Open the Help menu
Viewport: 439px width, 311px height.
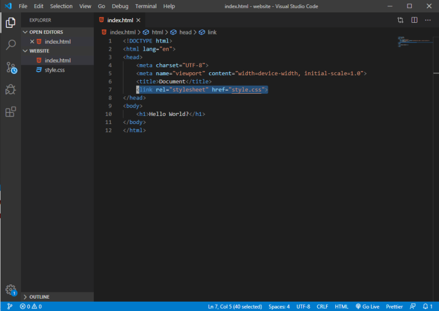[169, 6]
